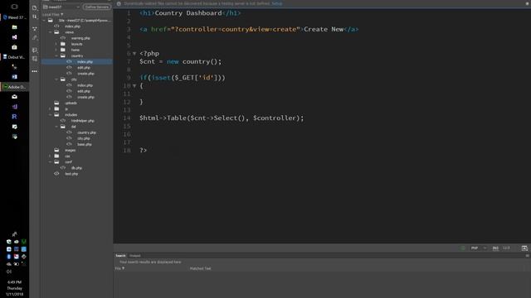Collapse the dal folder

(56, 127)
